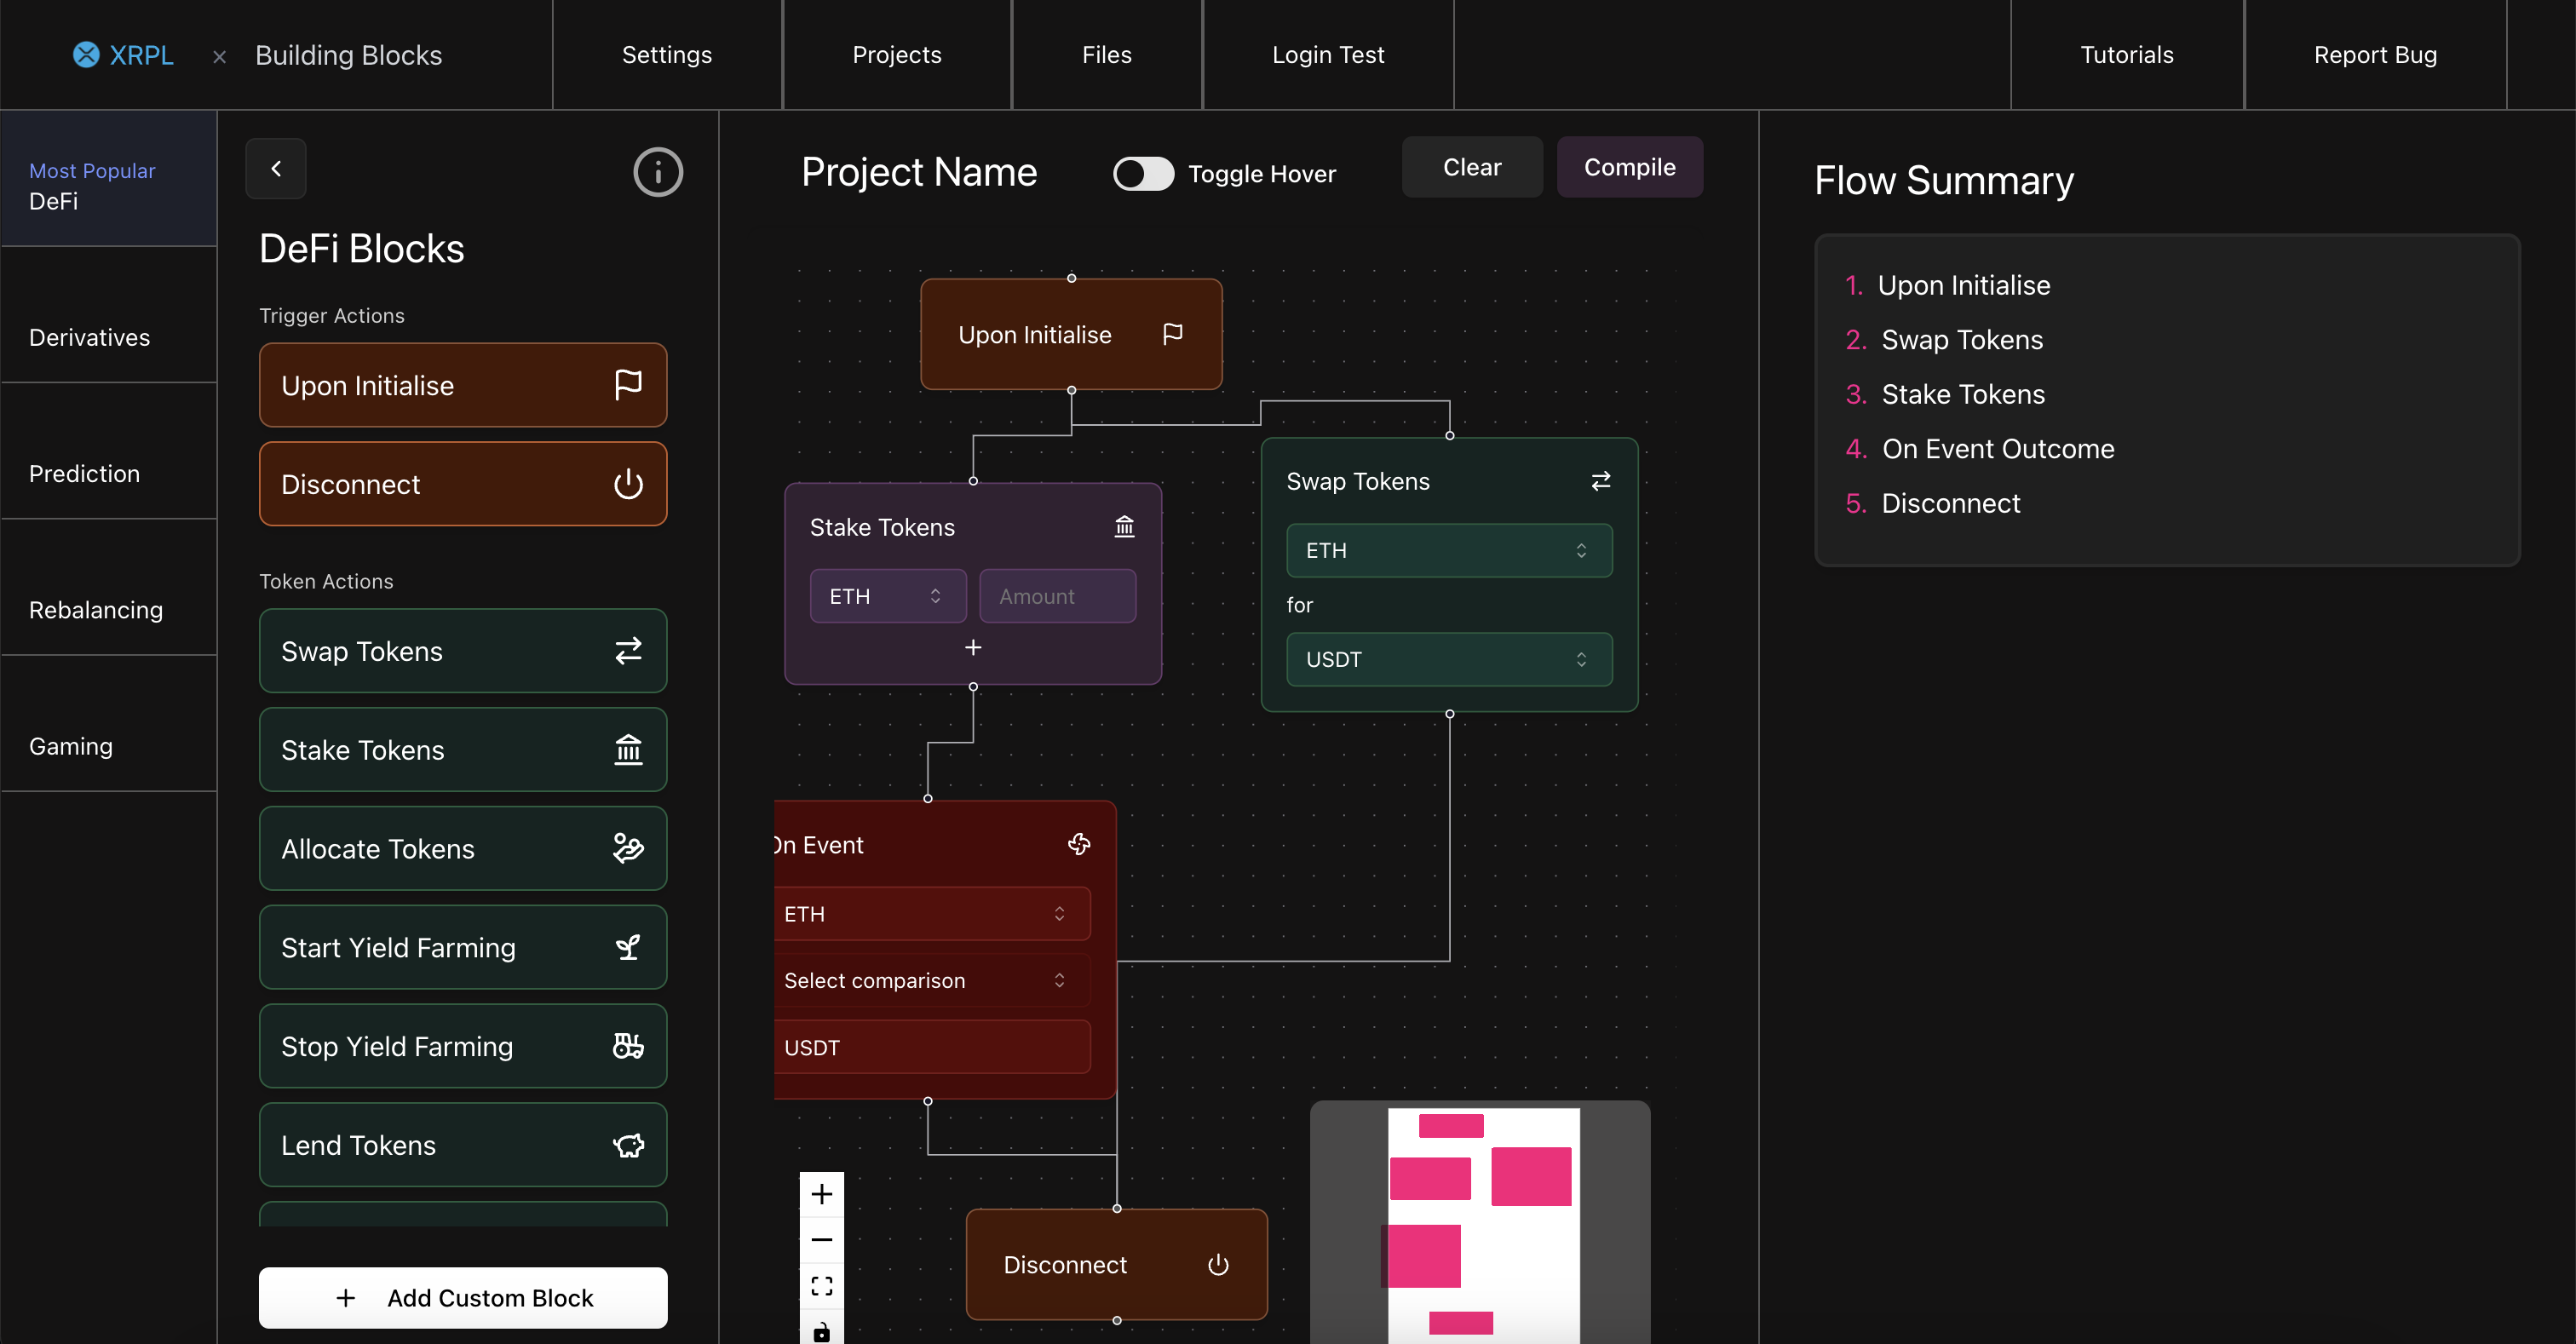Click the Add Custom Block button
Screen dimensions: 2576x1344
click(463, 1297)
